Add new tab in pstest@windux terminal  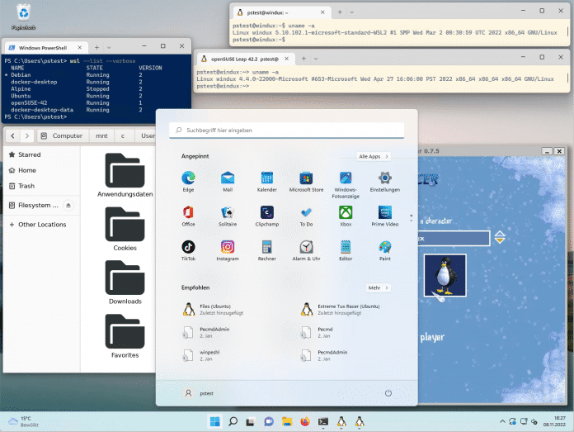pos(340,12)
